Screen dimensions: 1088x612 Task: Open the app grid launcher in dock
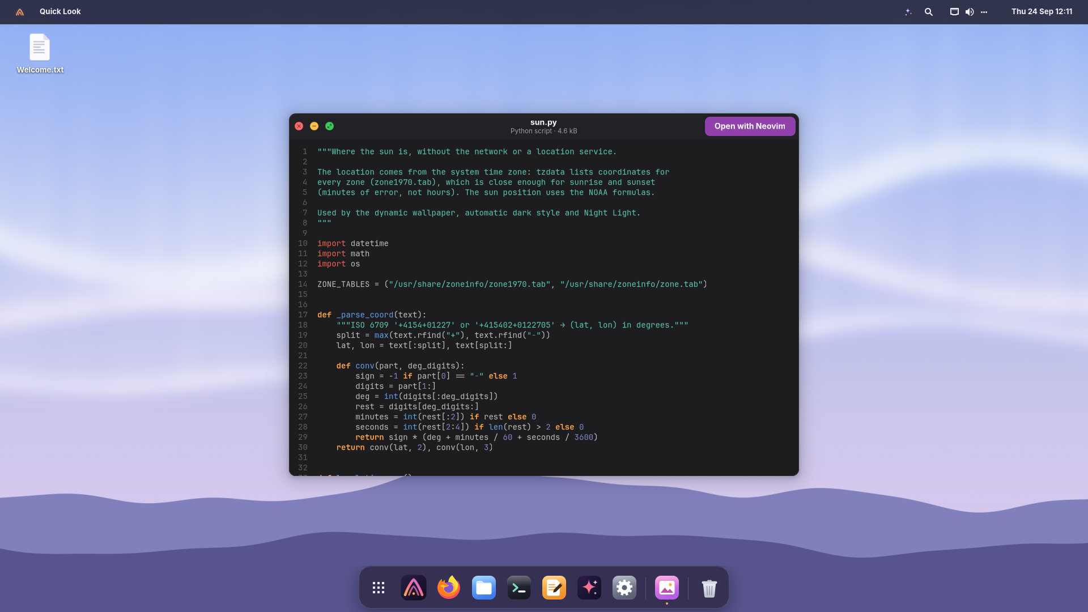point(379,588)
